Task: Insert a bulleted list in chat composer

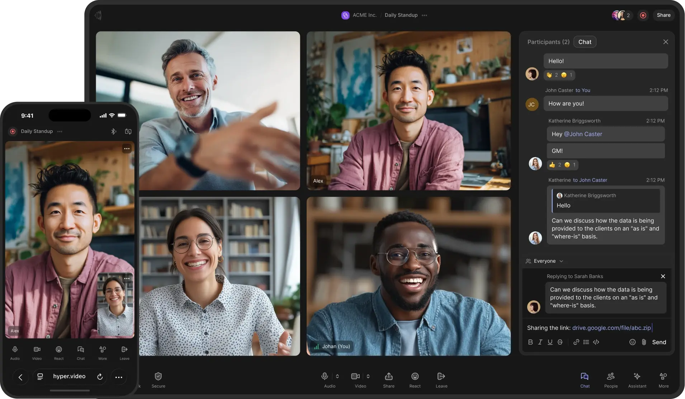Action: coord(586,342)
